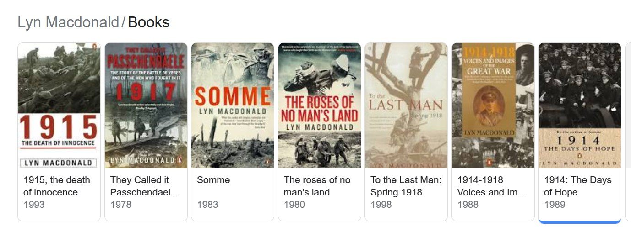
Task: Click the 1978 publication year label
Action: 121,205
